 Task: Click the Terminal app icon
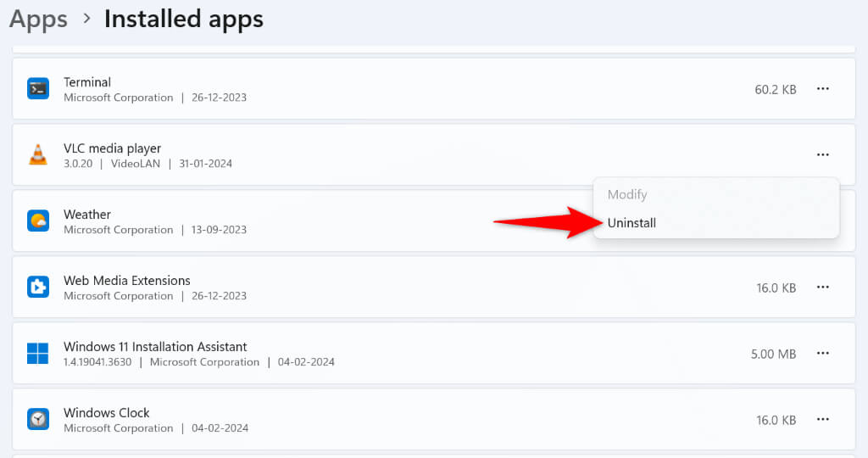click(x=38, y=88)
